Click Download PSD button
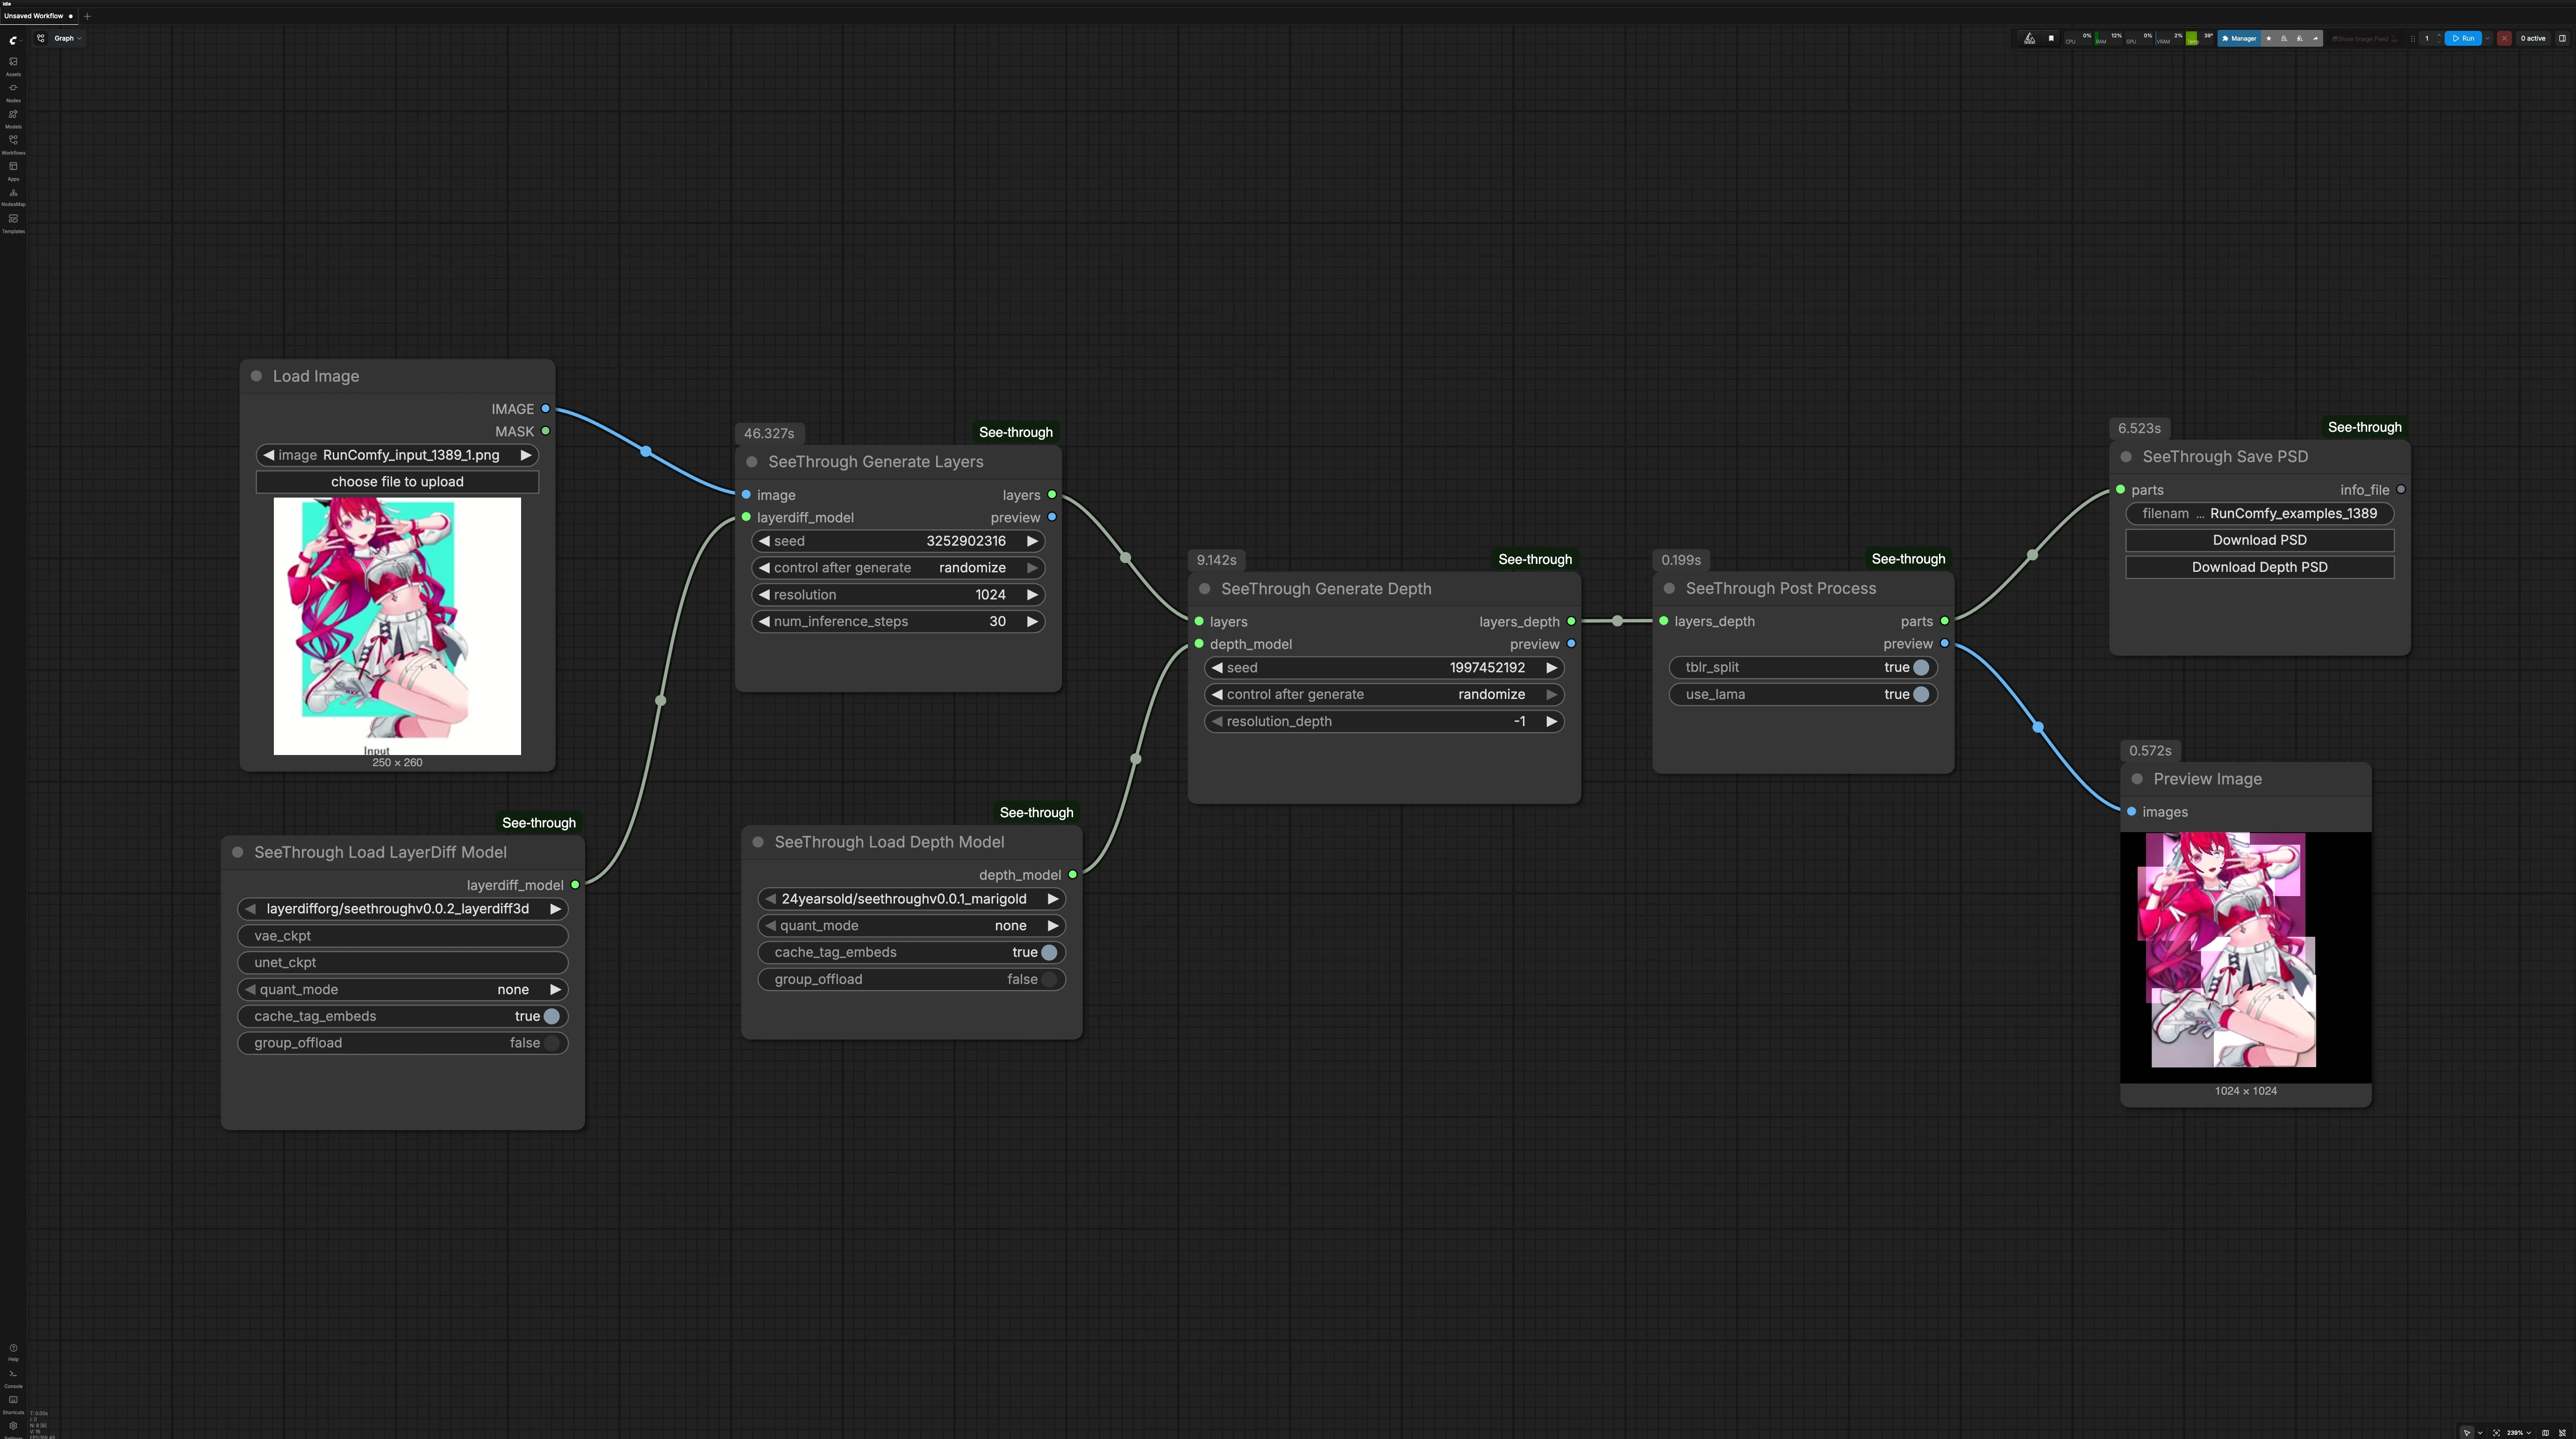Screen dimensions: 2576x1439 coord(2259,540)
